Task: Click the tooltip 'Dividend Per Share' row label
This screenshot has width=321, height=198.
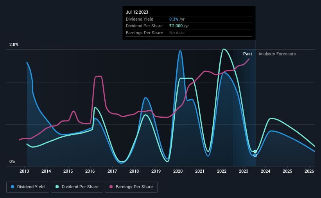Action: (144, 26)
